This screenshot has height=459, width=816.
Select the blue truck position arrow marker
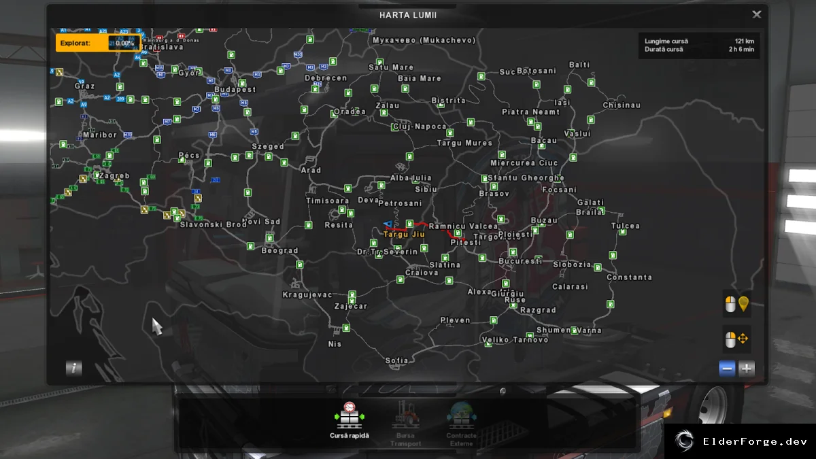(388, 223)
